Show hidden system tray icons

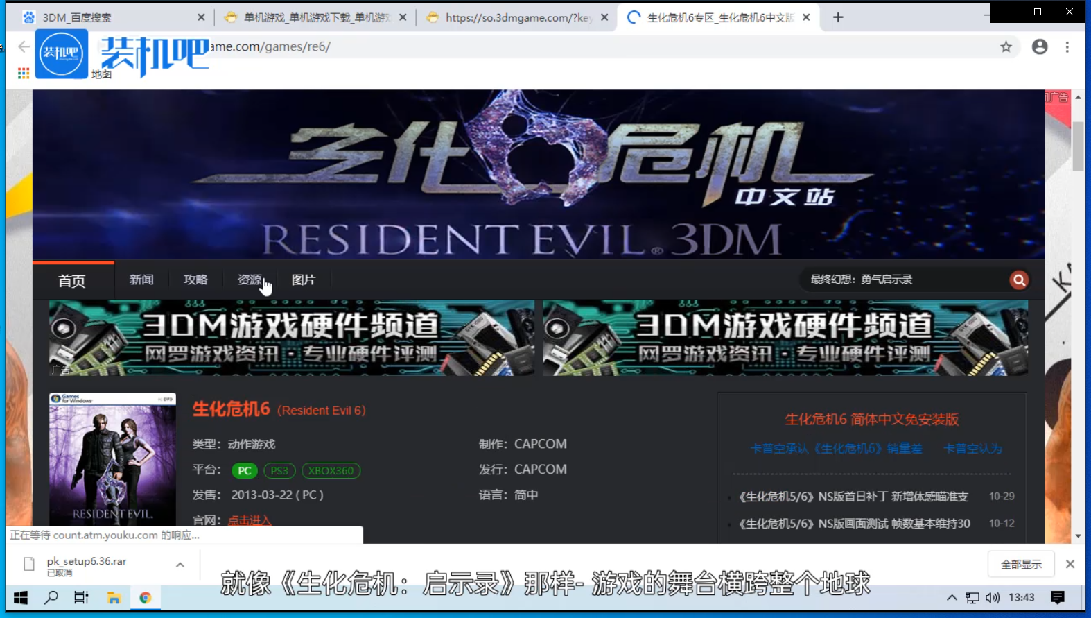[x=952, y=597]
